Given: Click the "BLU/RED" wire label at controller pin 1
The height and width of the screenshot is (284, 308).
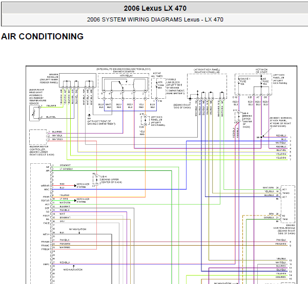Looking at the screenshot, I should coord(57,132).
